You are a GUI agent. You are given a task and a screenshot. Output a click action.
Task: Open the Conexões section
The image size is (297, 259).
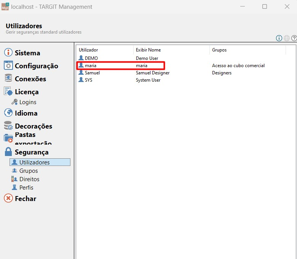tap(30, 79)
